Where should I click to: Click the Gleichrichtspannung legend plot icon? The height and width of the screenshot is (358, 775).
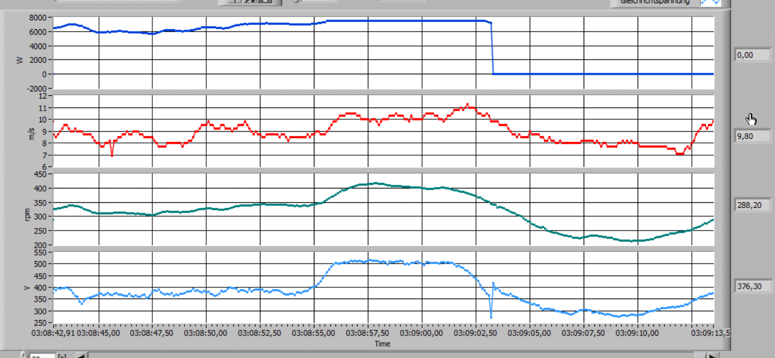tap(710, 3)
